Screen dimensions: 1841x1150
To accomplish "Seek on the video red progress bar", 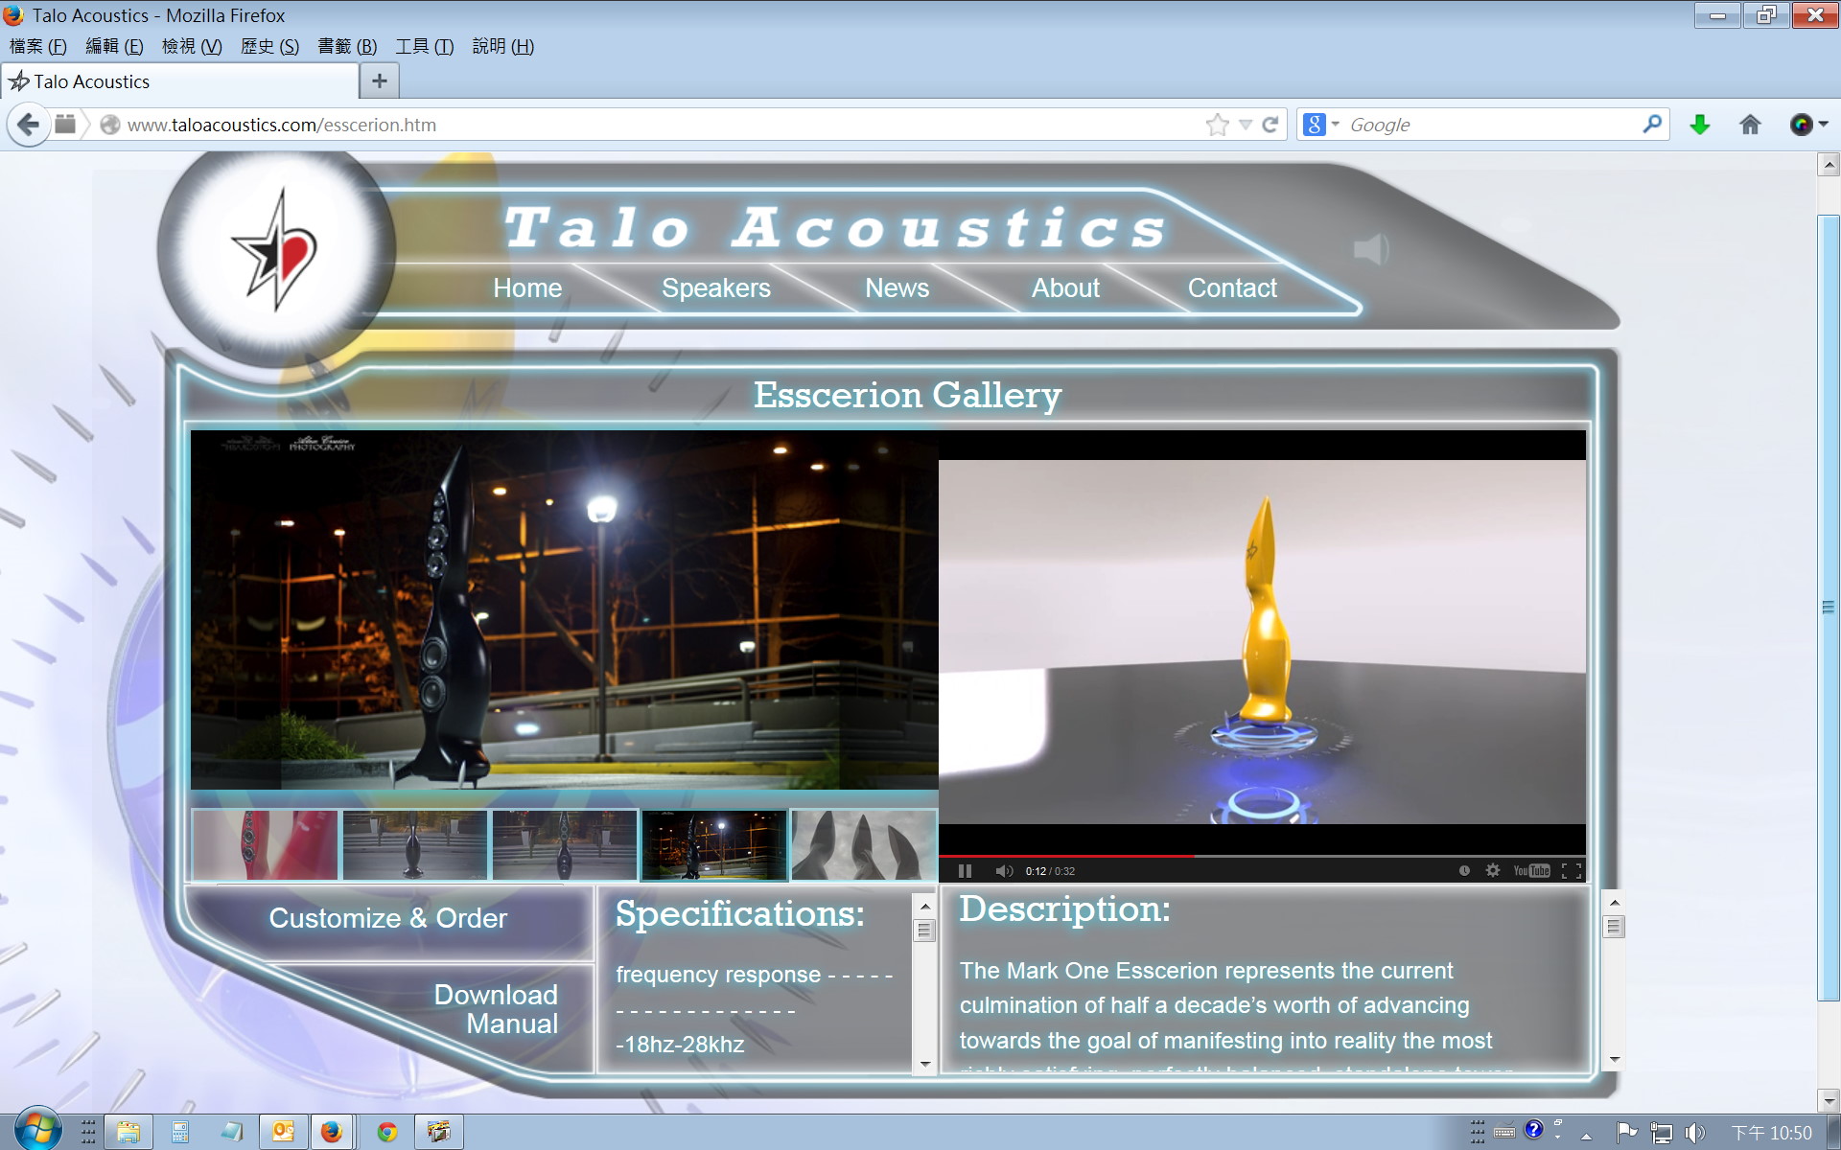I will coord(1262,855).
